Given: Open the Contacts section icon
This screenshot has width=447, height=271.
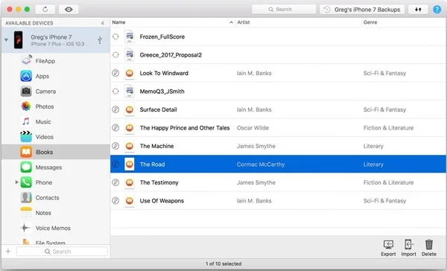Looking at the screenshot, I should click(x=26, y=197).
